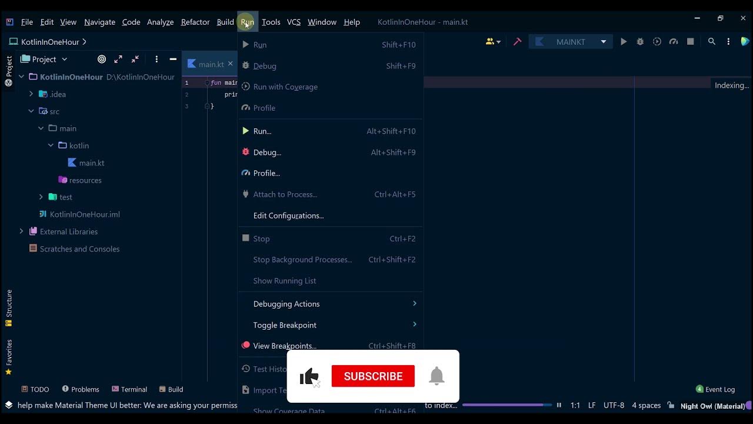Open Debugging Actions submenu
Image resolution: width=753 pixels, height=424 pixels.
(331, 304)
